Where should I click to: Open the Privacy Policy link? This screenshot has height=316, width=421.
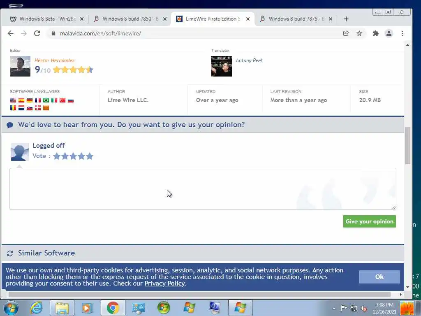pos(164,283)
